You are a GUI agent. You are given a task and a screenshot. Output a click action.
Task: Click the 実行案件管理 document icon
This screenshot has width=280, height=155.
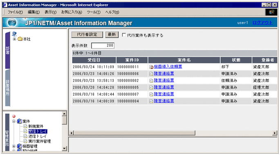[x=25, y=141]
